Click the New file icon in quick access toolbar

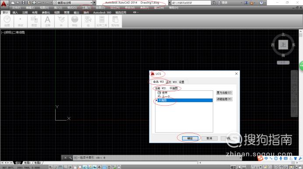pyautogui.click(x=13, y=3)
